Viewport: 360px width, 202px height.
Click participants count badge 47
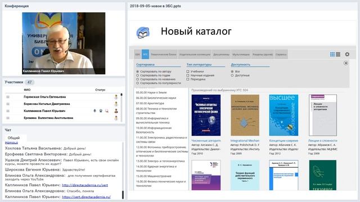coord(30,82)
